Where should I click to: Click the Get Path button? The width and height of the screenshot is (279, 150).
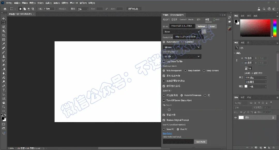click(201, 142)
